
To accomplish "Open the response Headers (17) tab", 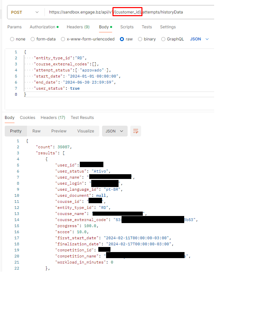I will (x=53, y=118).
